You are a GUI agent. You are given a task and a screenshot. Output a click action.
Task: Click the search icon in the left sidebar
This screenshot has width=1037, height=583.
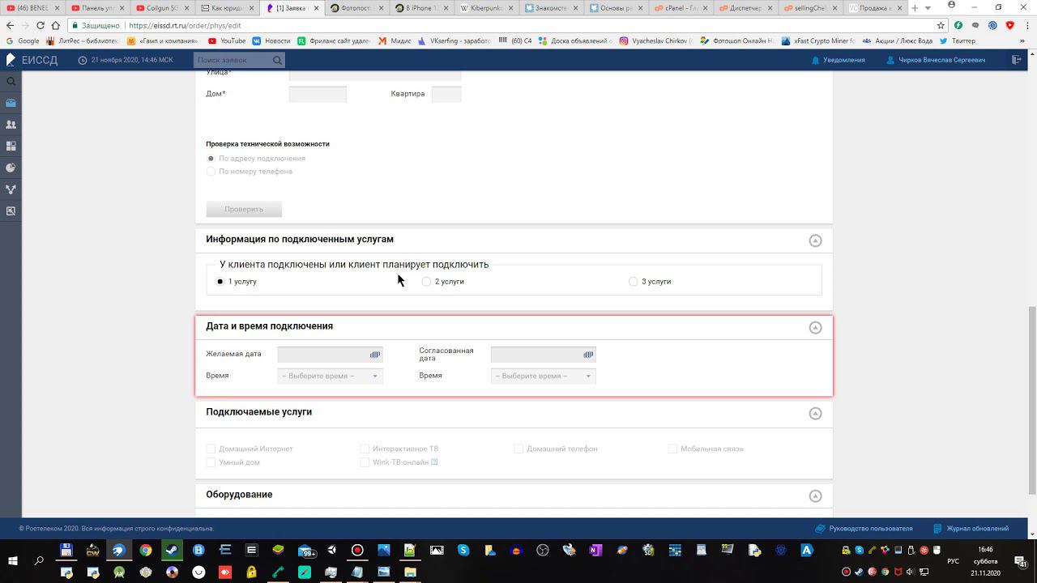pos(11,81)
